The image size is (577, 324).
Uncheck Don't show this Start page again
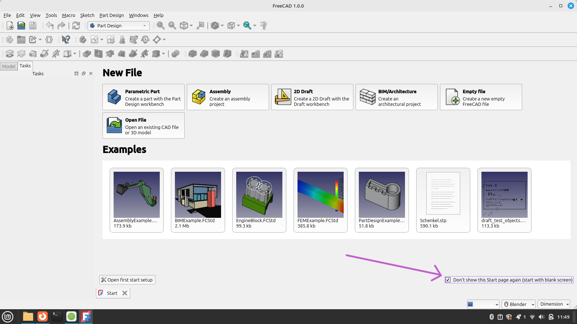coord(448,280)
